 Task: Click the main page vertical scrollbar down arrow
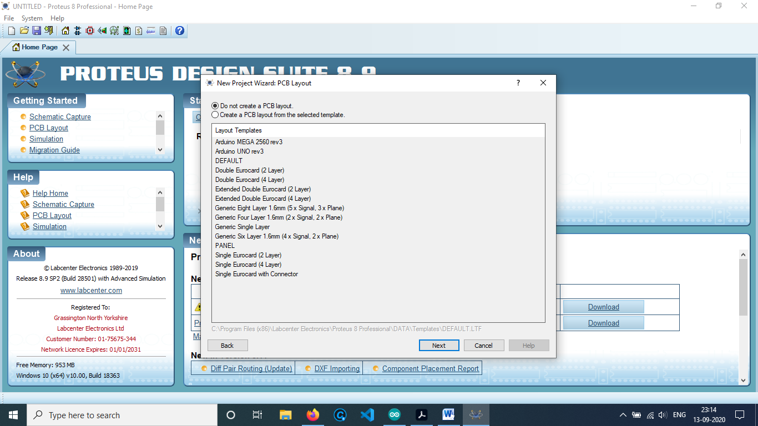(744, 380)
